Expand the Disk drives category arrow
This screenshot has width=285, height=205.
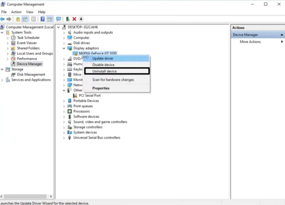pyautogui.click(x=64, y=43)
